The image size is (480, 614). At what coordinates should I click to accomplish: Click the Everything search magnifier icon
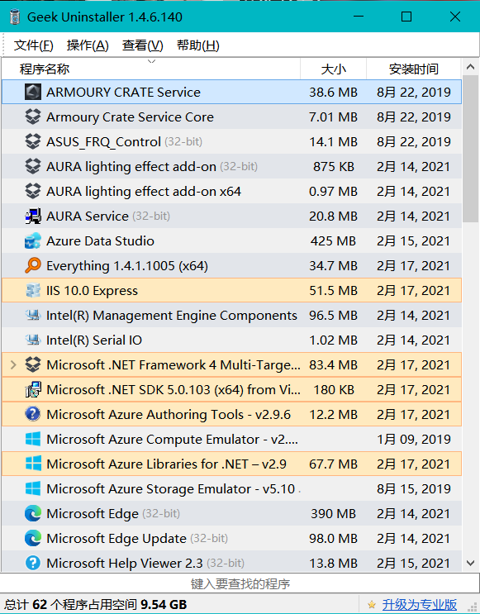point(33,265)
